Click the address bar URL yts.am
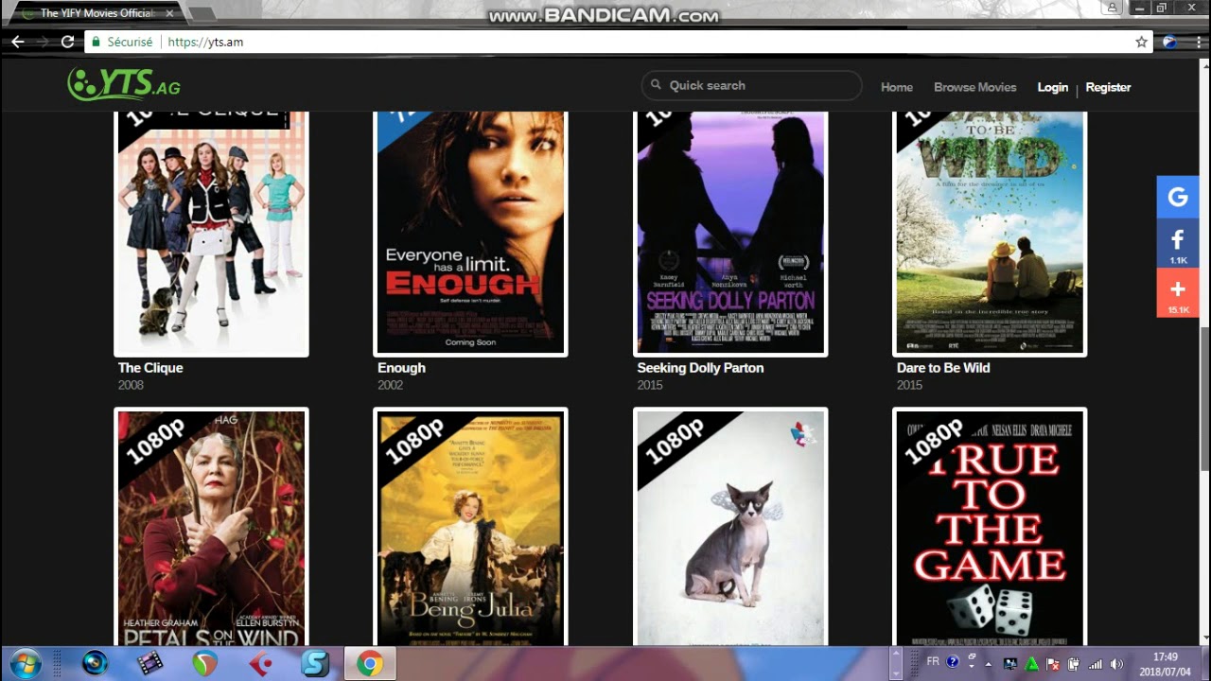The height and width of the screenshot is (681, 1211). pyautogui.click(x=205, y=42)
